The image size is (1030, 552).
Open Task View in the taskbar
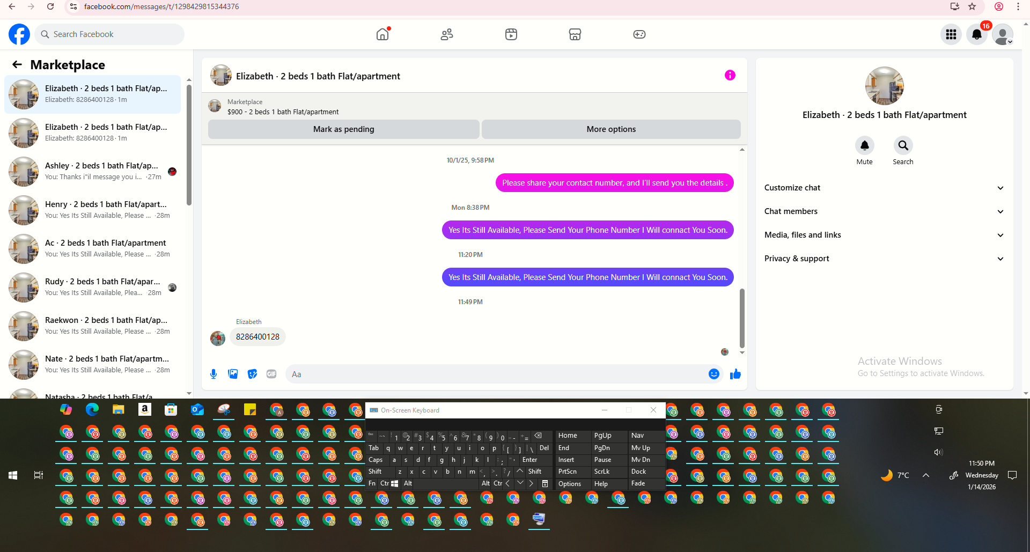(x=39, y=475)
